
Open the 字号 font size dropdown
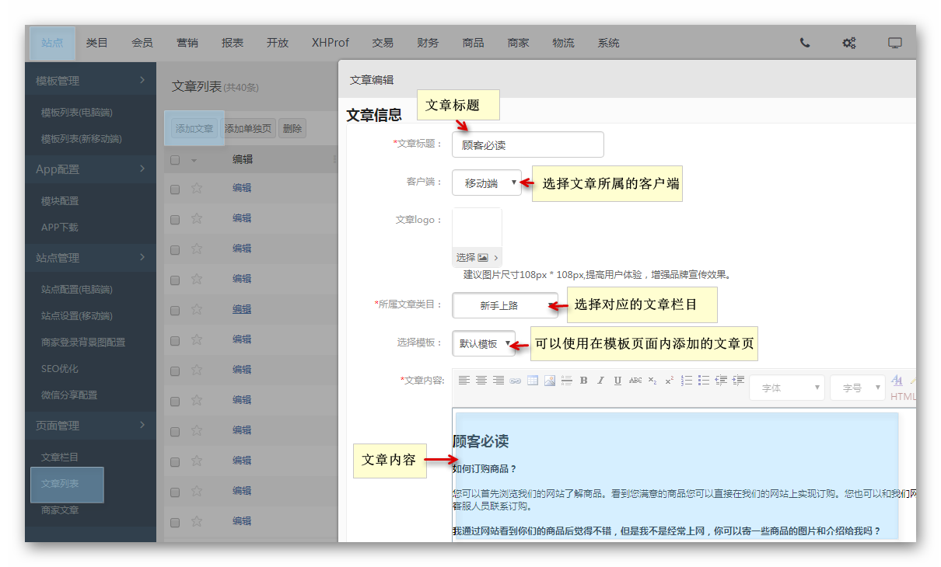[x=857, y=388]
